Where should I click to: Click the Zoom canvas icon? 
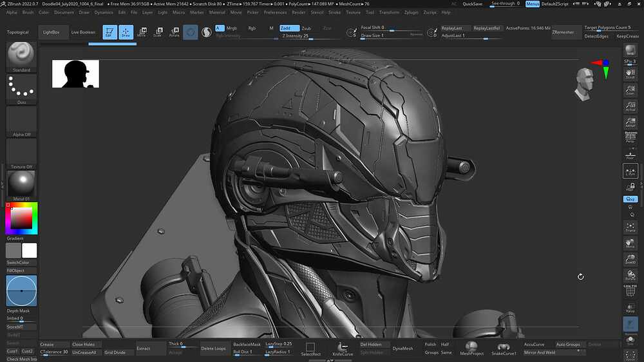click(630, 90)
